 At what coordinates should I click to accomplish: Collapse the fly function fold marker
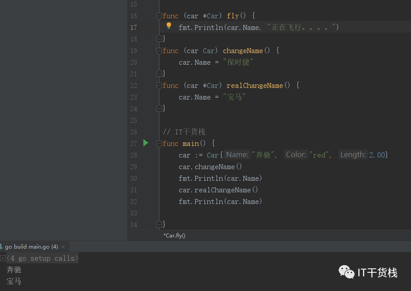coord(159,16)
